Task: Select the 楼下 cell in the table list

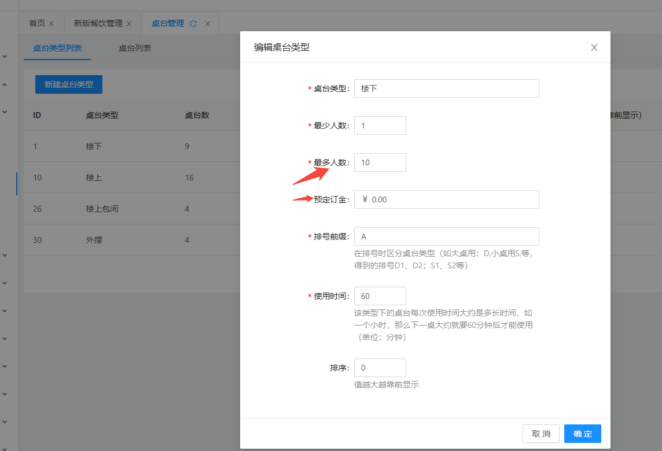Action: tap(94, 146)
